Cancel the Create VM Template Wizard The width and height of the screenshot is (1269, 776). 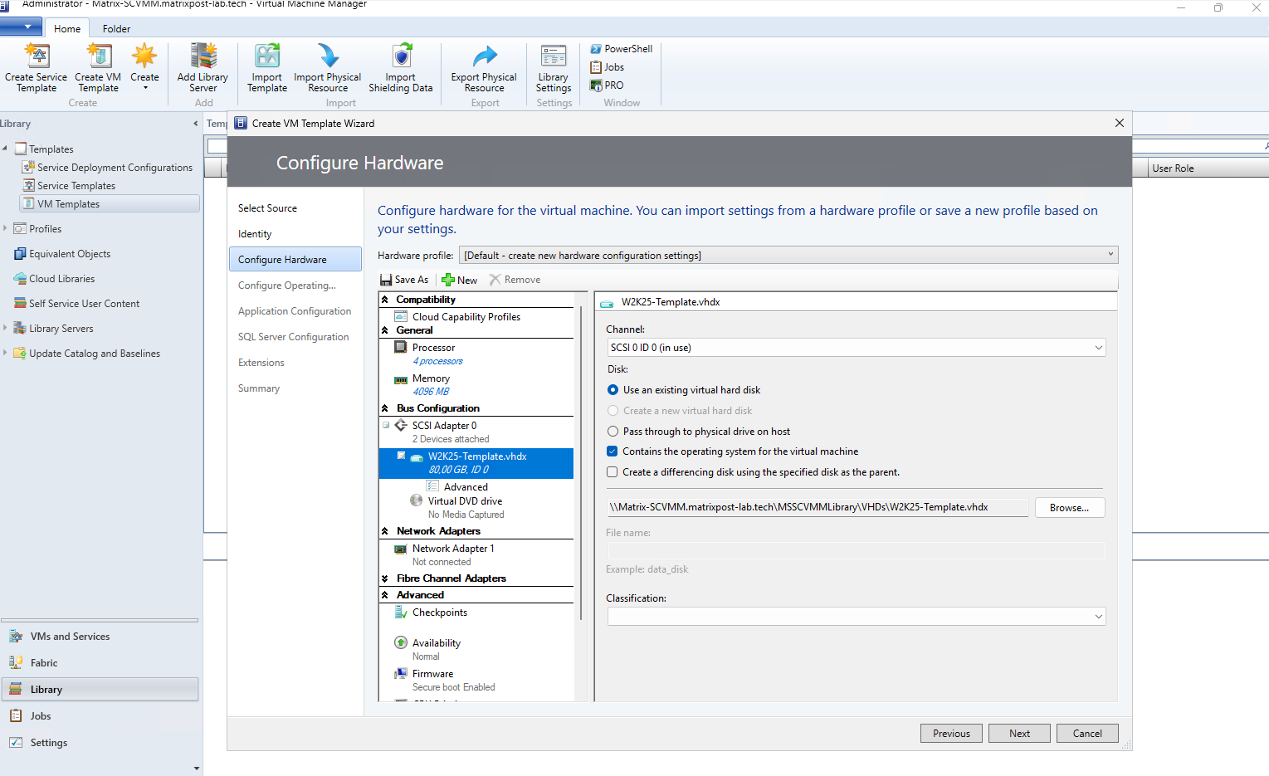tap(1087, 734)
